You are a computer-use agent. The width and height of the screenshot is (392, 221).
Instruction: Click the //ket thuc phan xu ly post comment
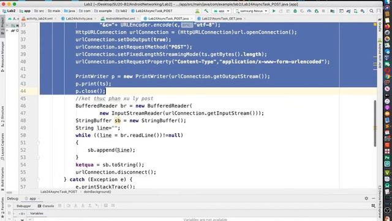[x=115, y=98]
